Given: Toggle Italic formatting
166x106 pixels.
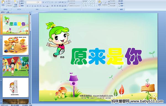Looking at the screenshot, I should (30, 6).
